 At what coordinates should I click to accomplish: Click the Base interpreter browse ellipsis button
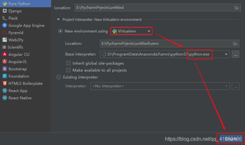click(x=236, y=54)
